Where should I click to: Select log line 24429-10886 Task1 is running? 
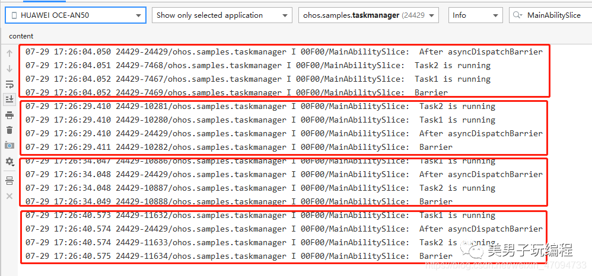coord(260,161)
